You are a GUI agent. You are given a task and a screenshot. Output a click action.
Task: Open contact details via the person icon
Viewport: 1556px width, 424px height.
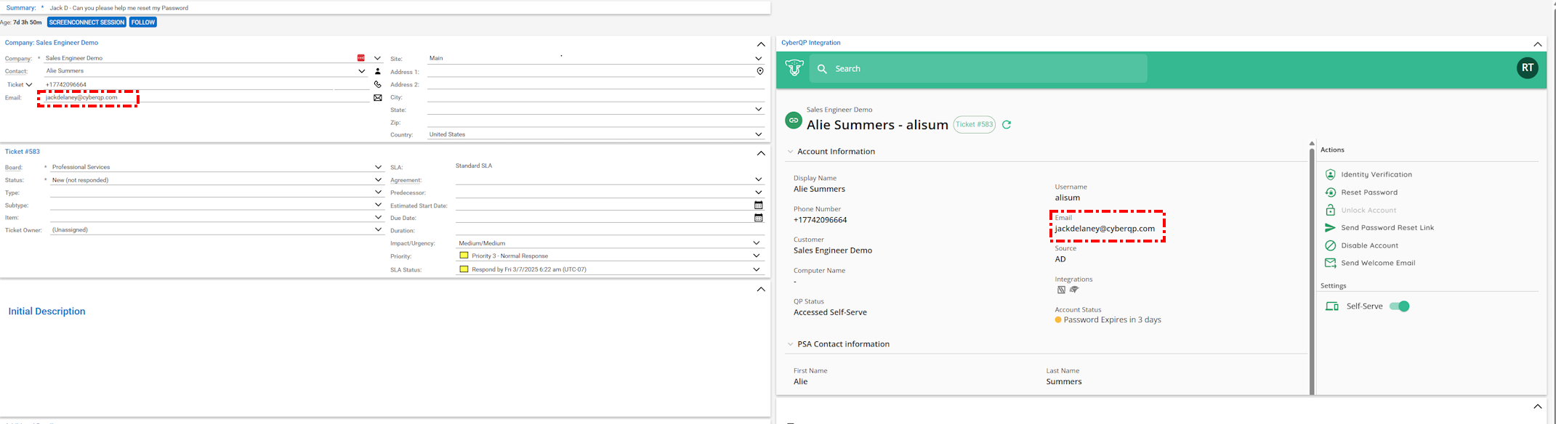click(x=377, y=71)
